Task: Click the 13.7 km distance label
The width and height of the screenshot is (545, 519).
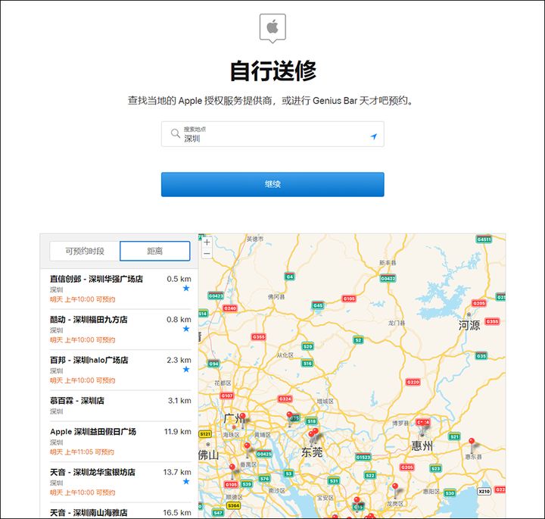Action: pos(177,472)
